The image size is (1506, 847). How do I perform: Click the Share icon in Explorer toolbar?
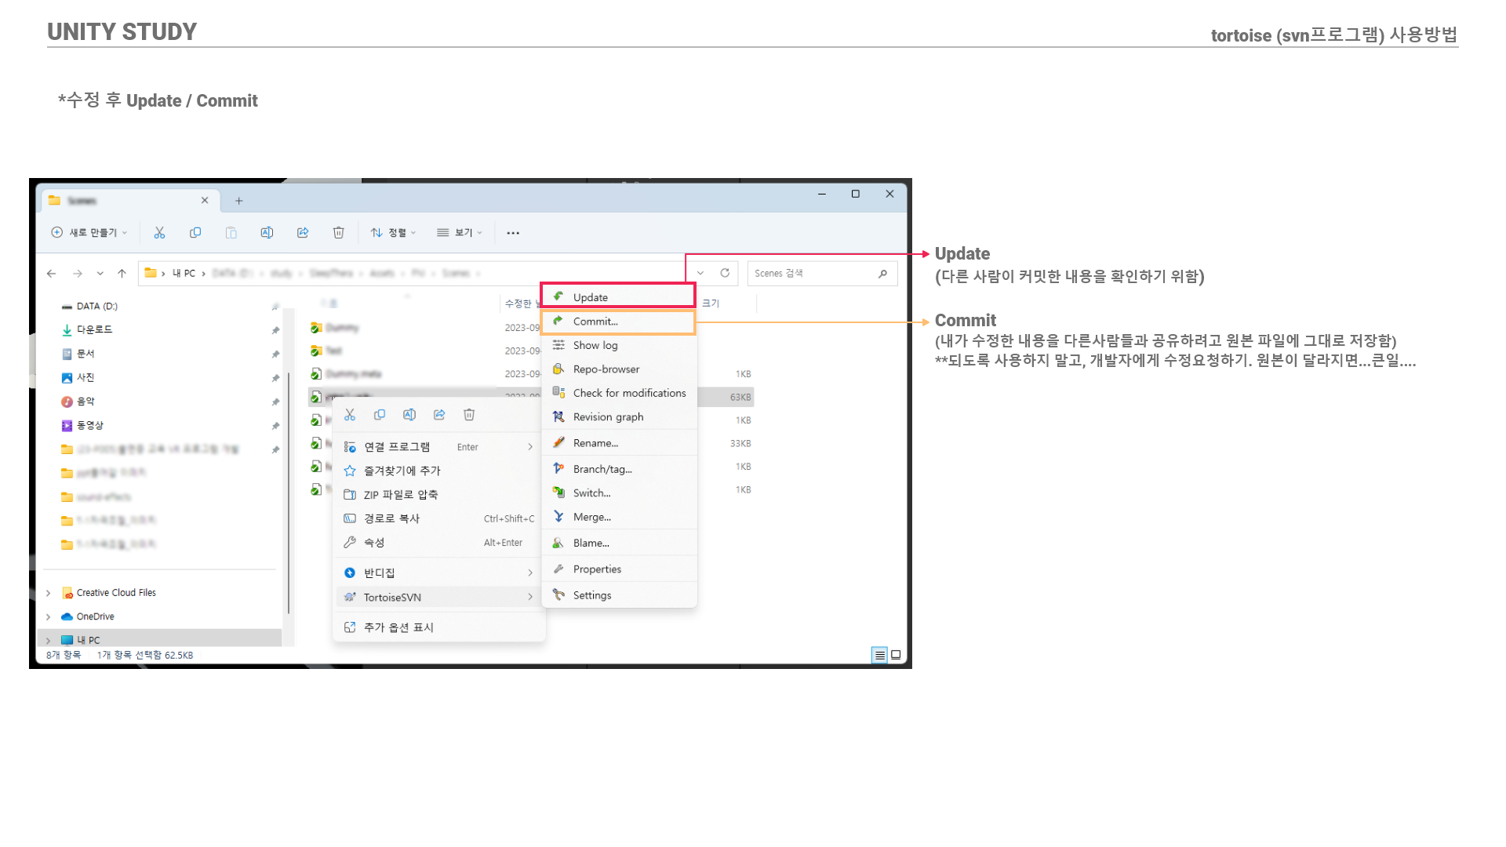coord(303,233)
